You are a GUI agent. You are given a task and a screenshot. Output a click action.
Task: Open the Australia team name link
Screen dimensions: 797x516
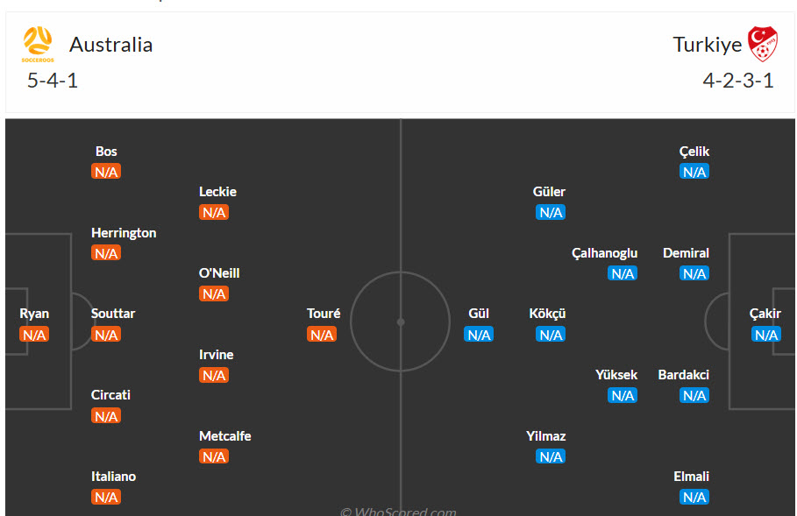click(110, 45)
